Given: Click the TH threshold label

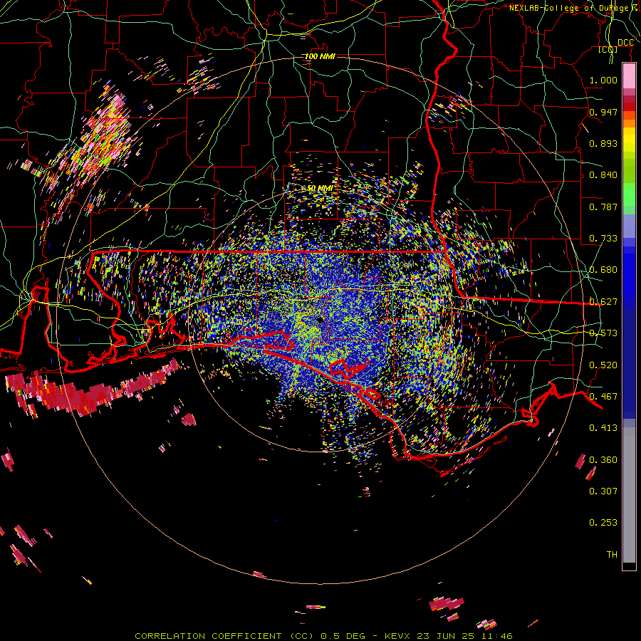Looking at the screenshot, I should pos(612,555).
